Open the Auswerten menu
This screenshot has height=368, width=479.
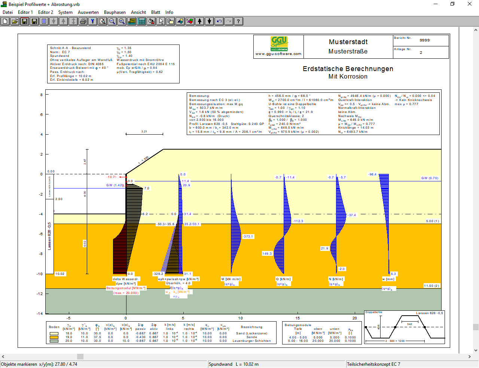pos(88,12)
